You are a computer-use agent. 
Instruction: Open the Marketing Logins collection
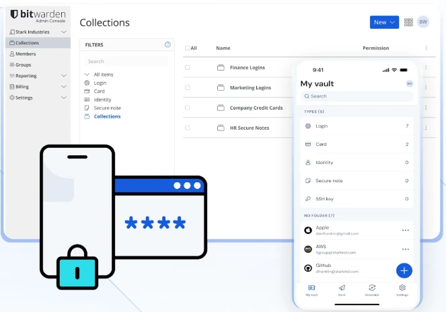[250, 88]
